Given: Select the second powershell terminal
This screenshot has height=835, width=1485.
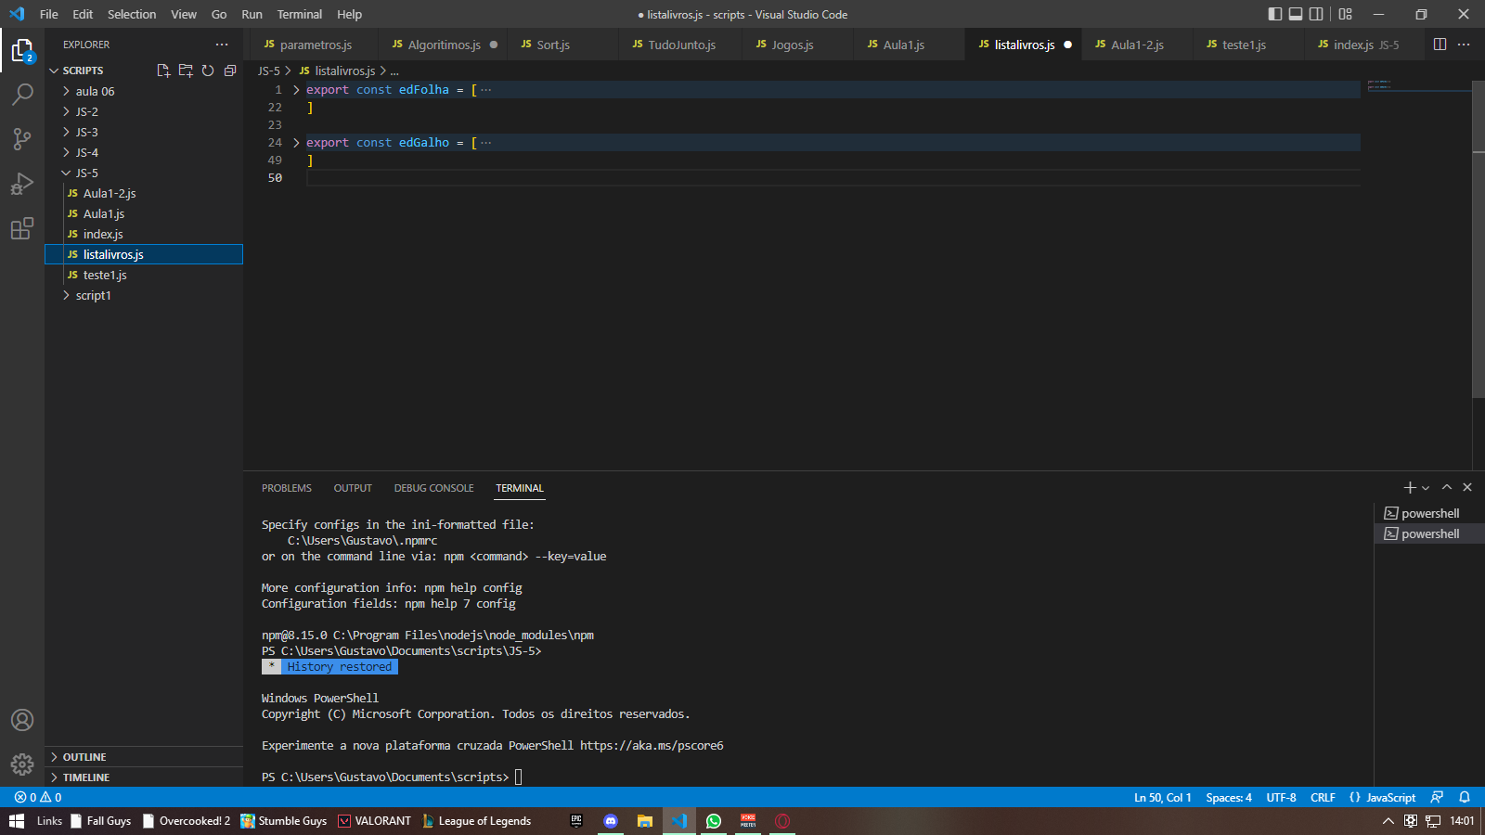Looking at the screenshot, I should pos(1429,533).
